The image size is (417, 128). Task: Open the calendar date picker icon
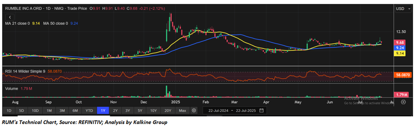click(261, 111)
